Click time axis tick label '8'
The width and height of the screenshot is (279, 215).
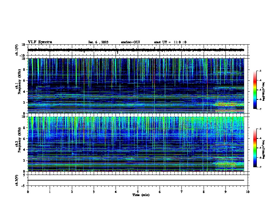pos(204,192)
